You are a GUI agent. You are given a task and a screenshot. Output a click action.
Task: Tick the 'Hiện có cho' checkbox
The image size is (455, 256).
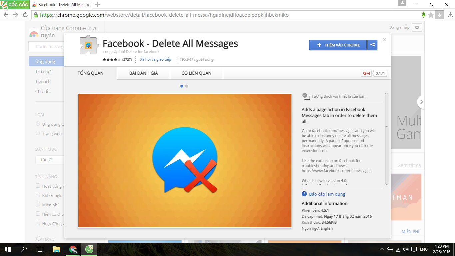coord(38,214)
